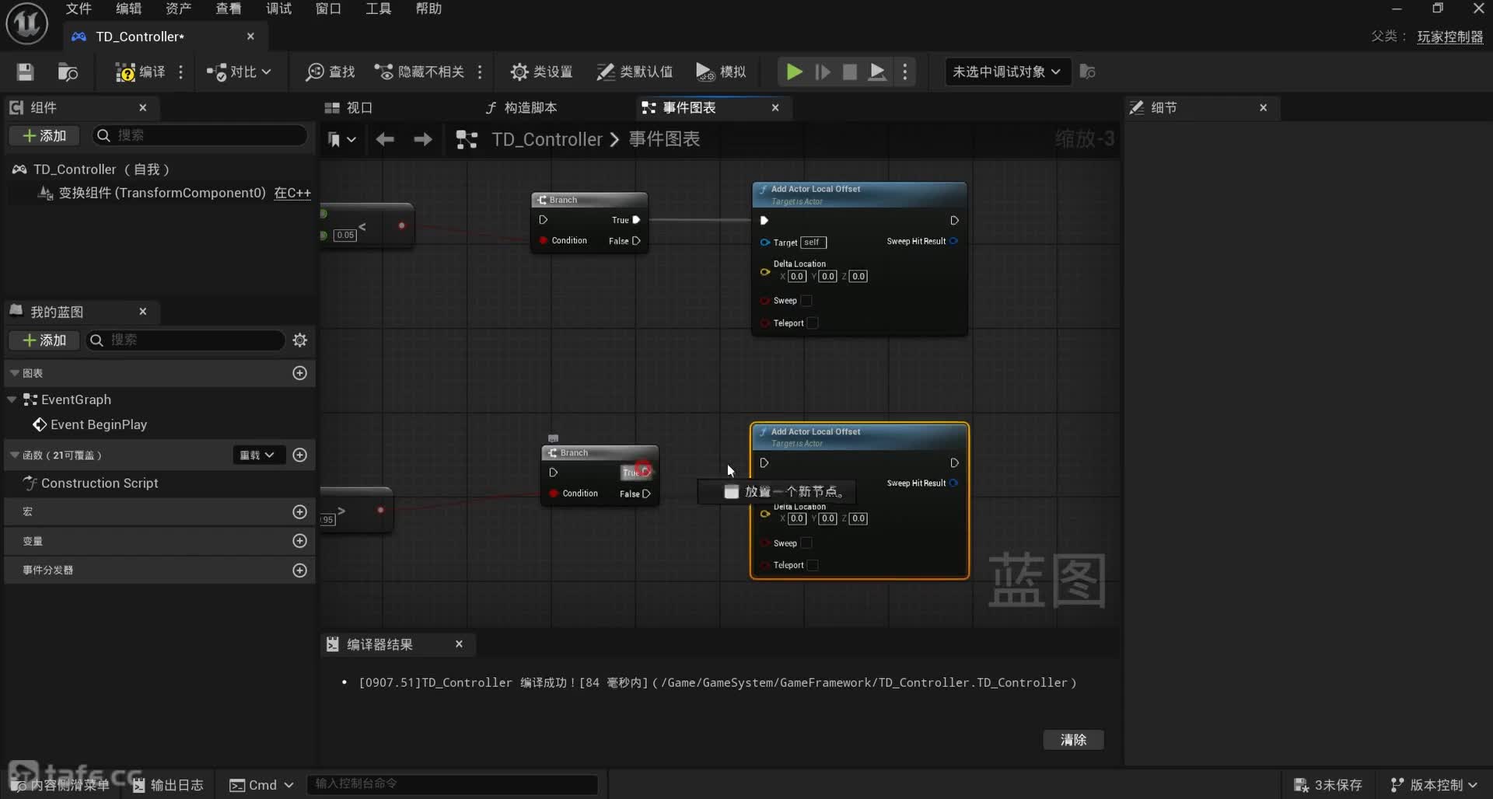Navigate back with the left arrow
The width and height of the screenshot is (1493, 799).
385,139
